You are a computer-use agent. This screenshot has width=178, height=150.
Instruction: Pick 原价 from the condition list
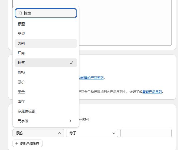point(46,82)
